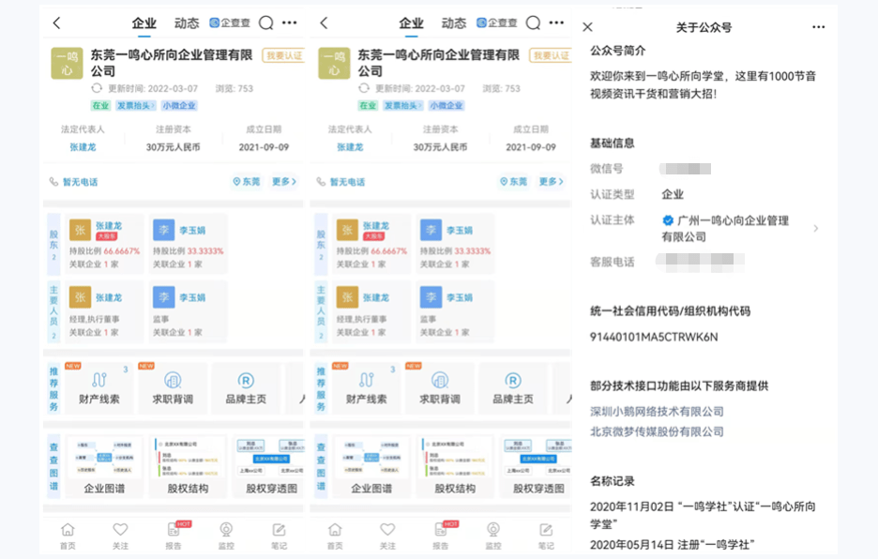Screen dimensions: 878x559
Task: Open the 北京微梦传媒股份有限公司 link
Action: (x=657, y=431)
